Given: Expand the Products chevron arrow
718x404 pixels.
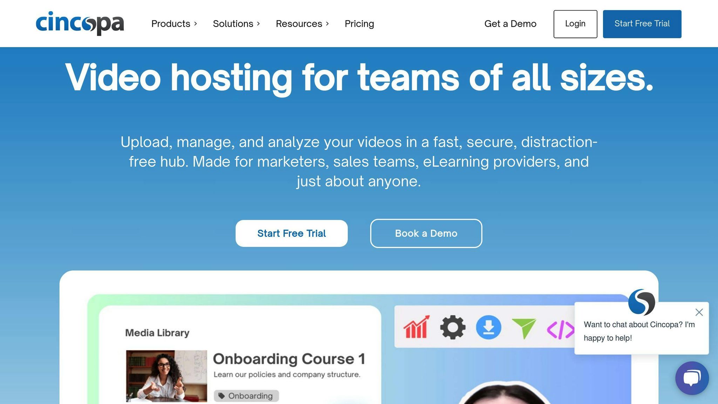Looking at the screenshot, I should point(195,24).
